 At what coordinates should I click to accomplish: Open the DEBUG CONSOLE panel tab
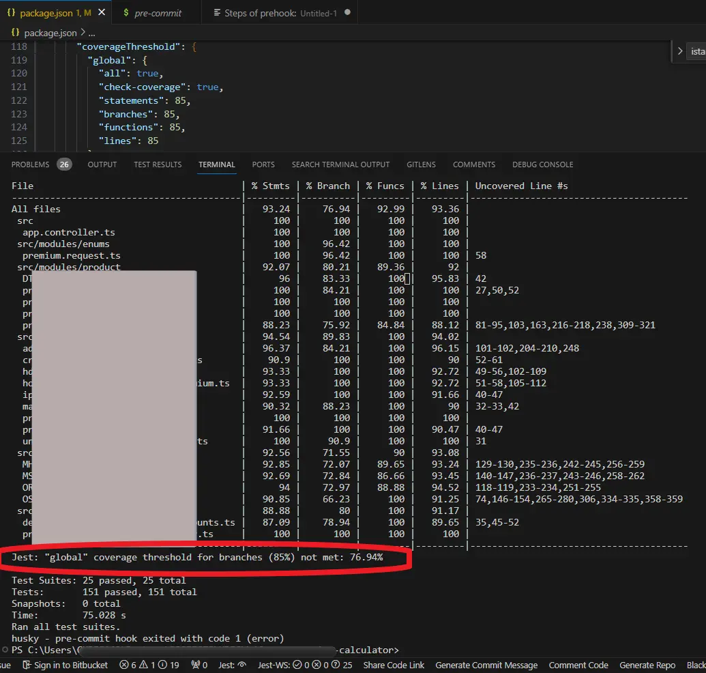tap(542, 164)
